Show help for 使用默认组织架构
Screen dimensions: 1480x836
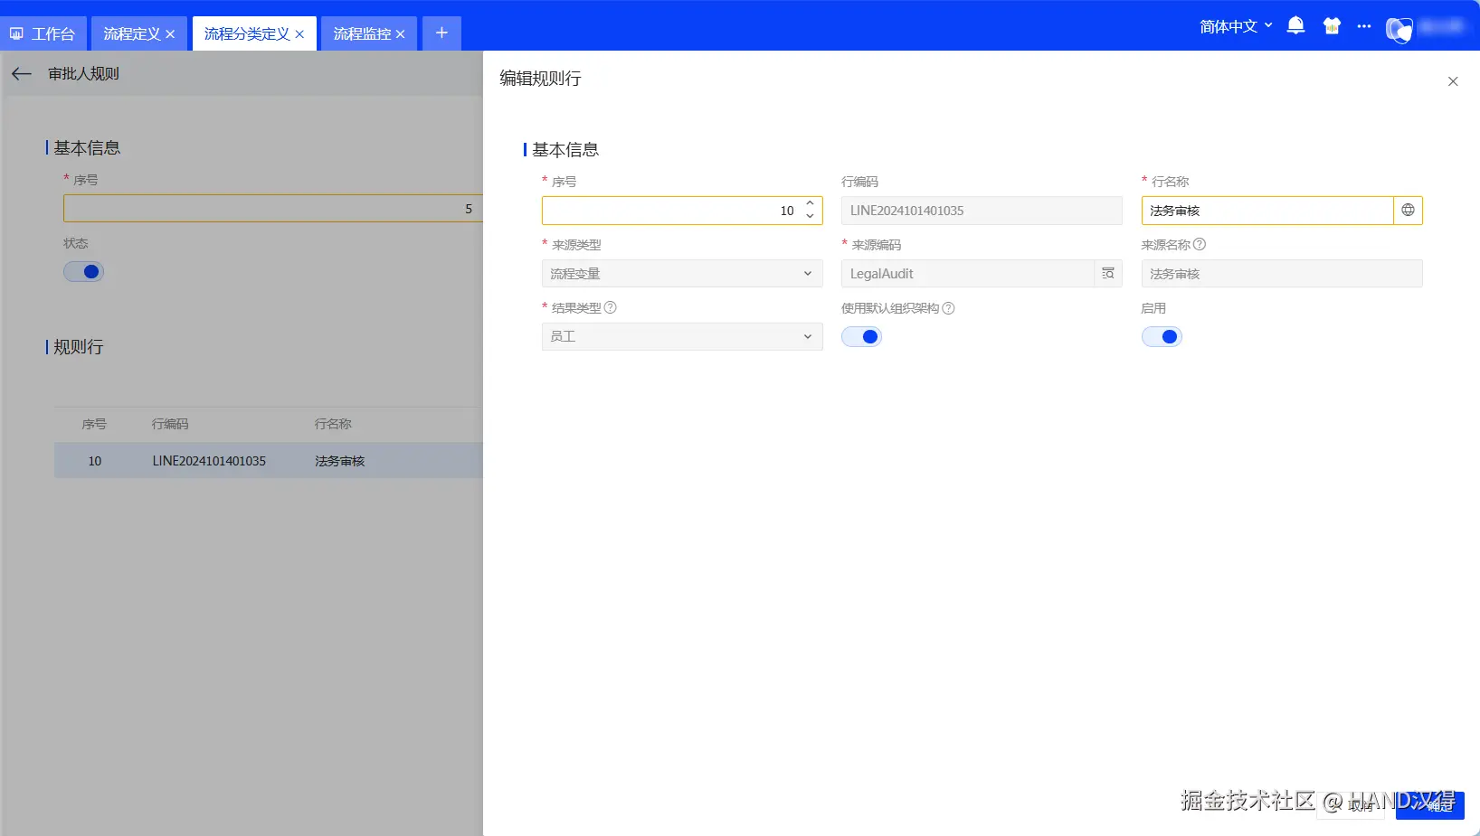coord(949,308)
